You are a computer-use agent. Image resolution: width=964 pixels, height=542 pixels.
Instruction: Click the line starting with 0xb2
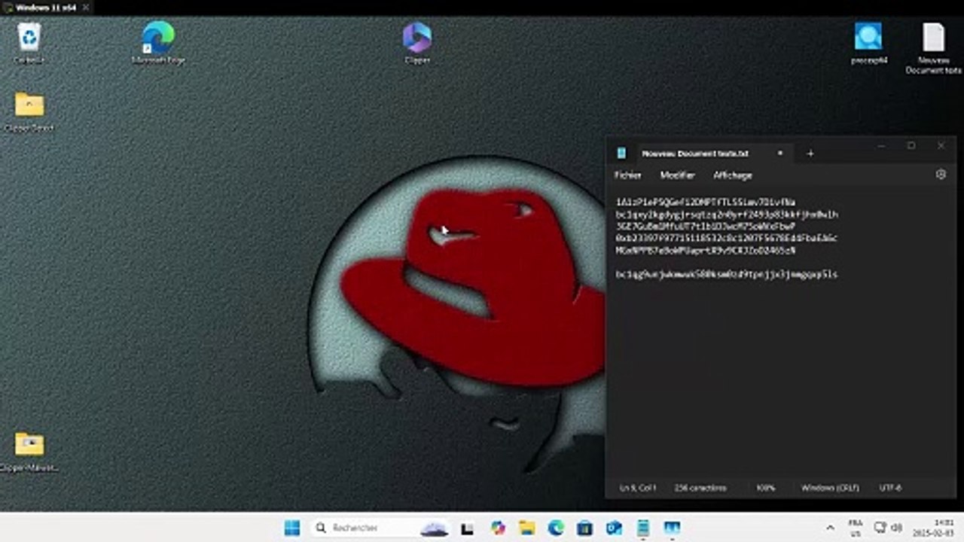tap(727, 238)
